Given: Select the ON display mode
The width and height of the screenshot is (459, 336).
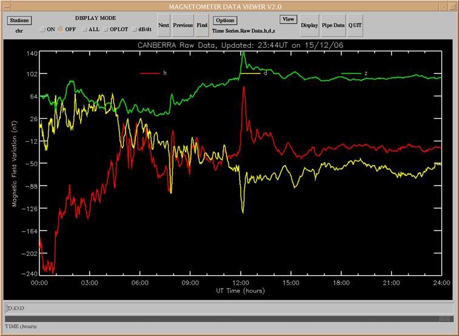Looking at the screenshot, I should [x=42, y=29].
